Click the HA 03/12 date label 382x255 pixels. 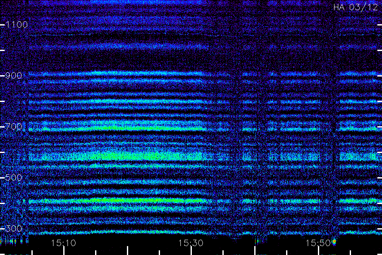[355, 7]
